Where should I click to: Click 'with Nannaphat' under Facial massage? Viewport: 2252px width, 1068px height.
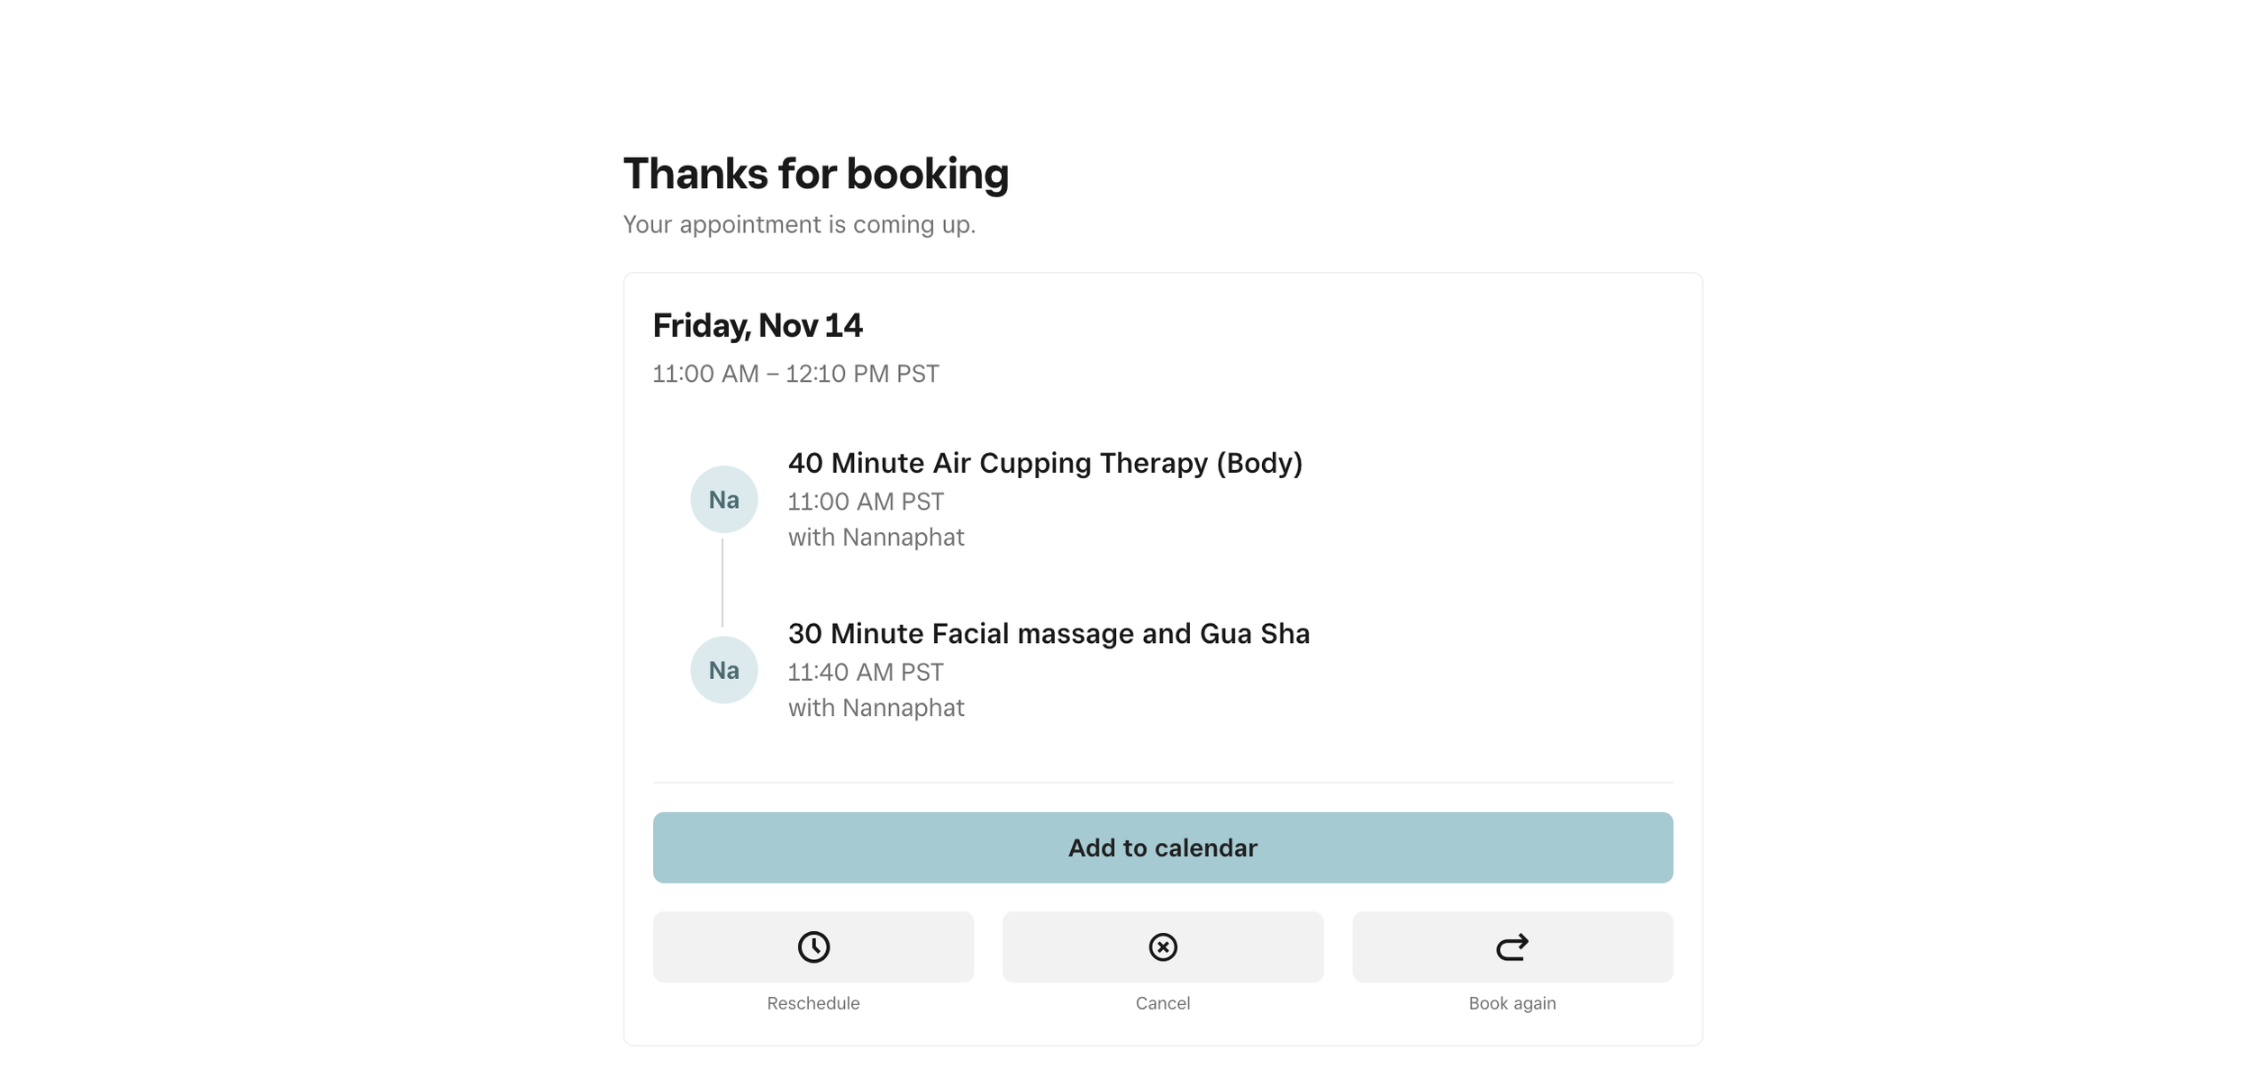click(x=876, y=708)
